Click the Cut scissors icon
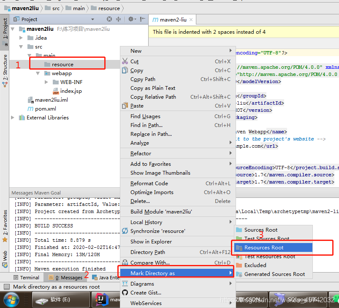 point(125,61)
